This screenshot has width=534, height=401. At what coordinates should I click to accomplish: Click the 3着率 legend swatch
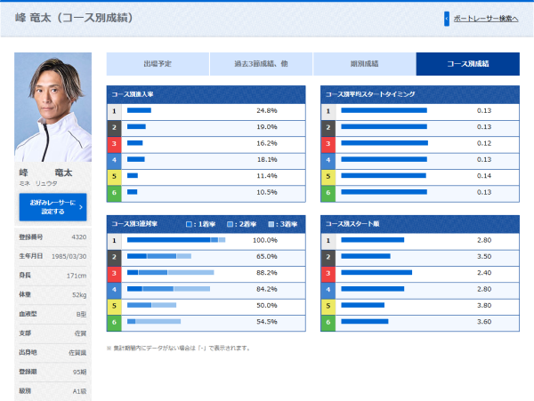pyautogui.click(x=271, y=224)
